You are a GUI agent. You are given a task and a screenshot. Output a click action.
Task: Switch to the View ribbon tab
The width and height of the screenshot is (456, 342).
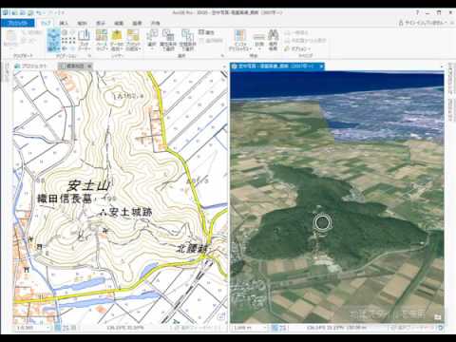tap(101, 23)
